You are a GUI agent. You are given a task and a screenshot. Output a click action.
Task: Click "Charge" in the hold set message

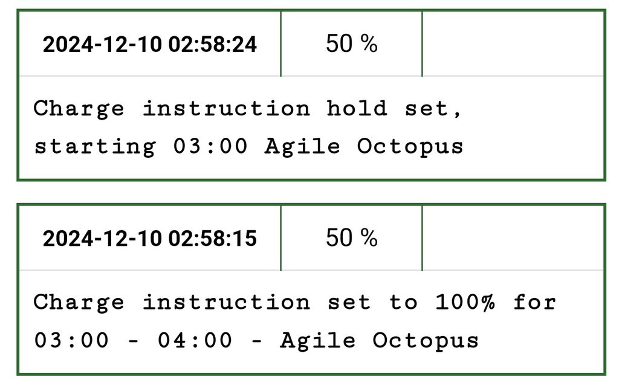(x=79, y=109)
